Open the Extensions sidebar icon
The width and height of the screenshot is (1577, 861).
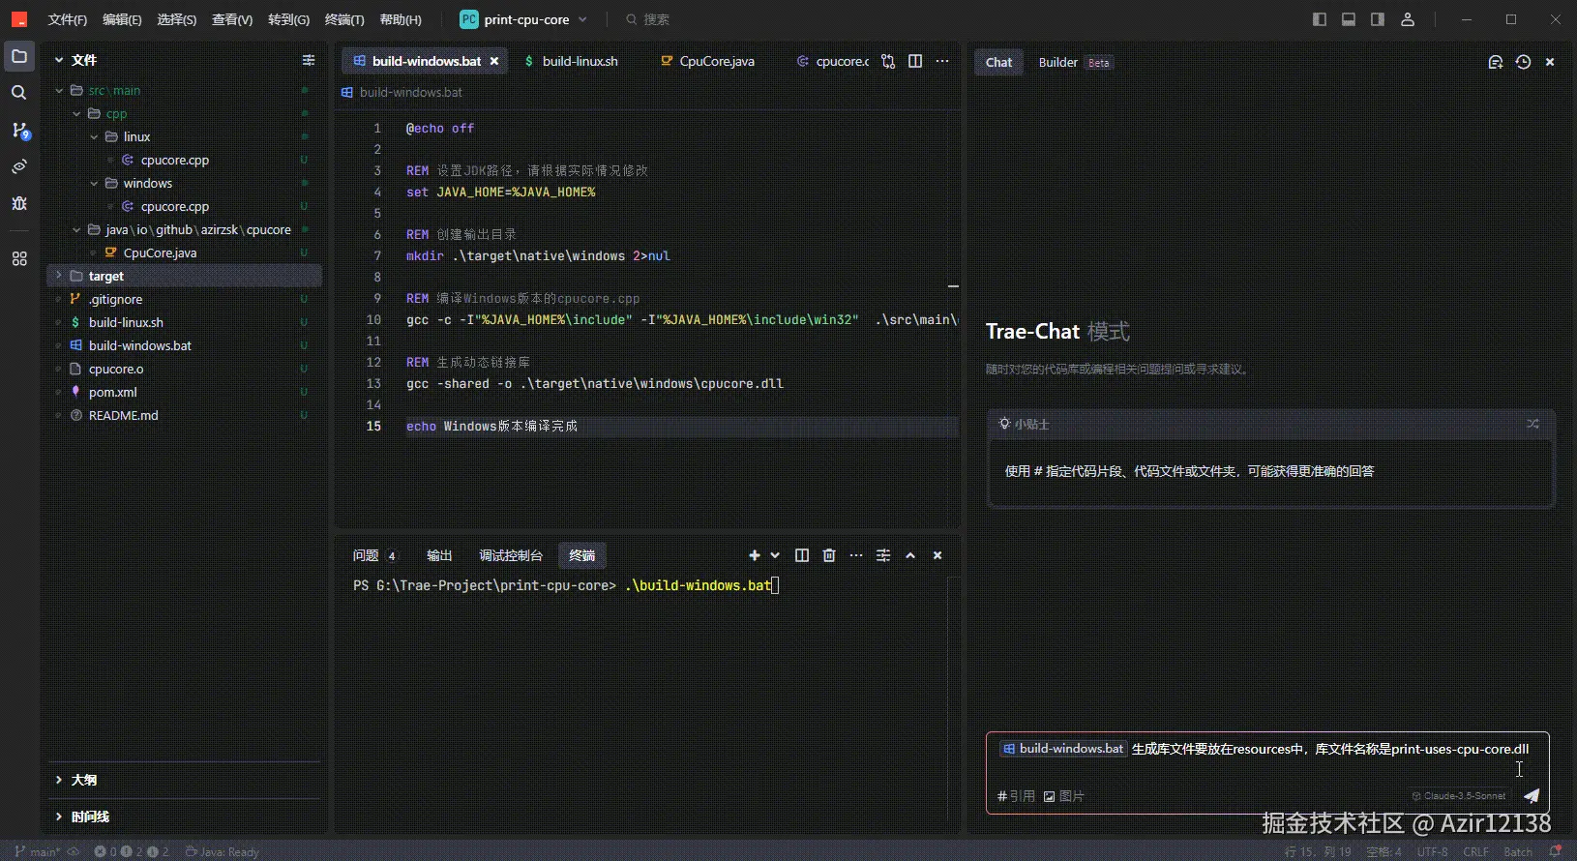pos(19,259)
